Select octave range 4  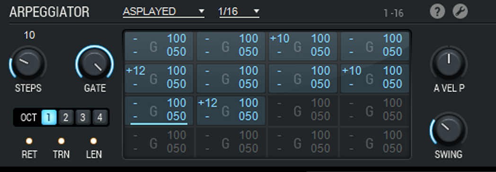(x=100, y=117)
